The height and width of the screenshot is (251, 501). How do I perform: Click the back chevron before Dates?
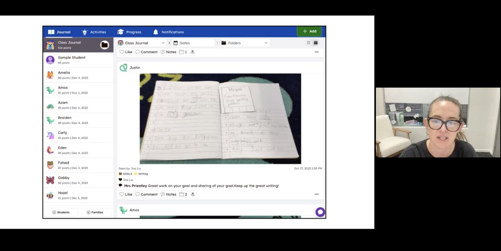point(170,43)
